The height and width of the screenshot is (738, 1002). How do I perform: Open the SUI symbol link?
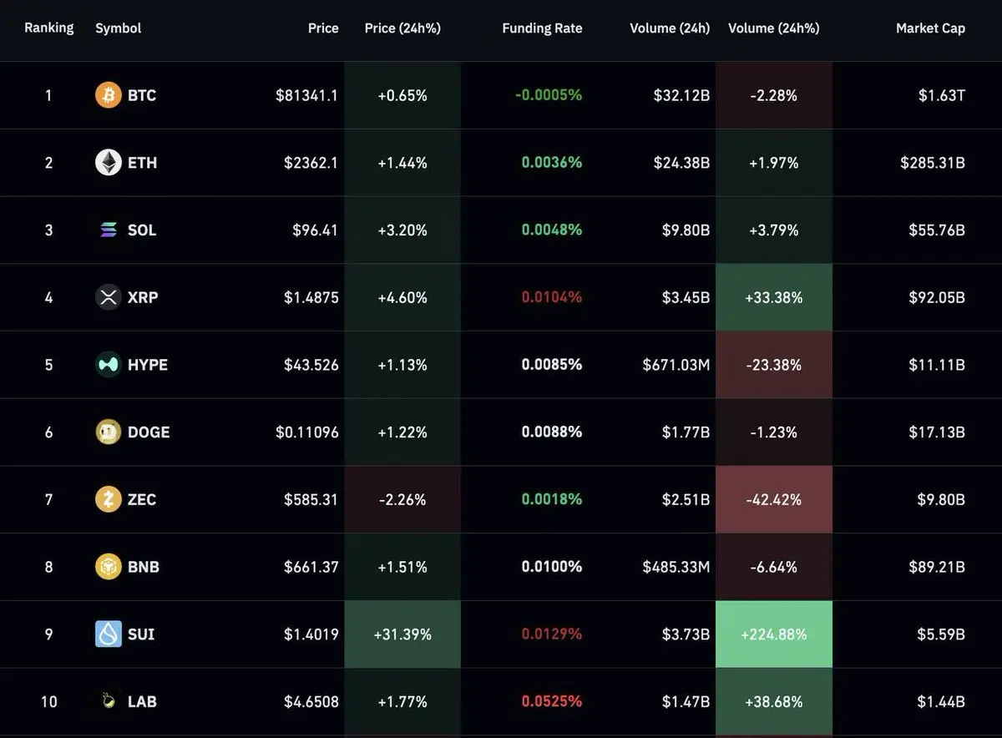[x=141, y=634]
